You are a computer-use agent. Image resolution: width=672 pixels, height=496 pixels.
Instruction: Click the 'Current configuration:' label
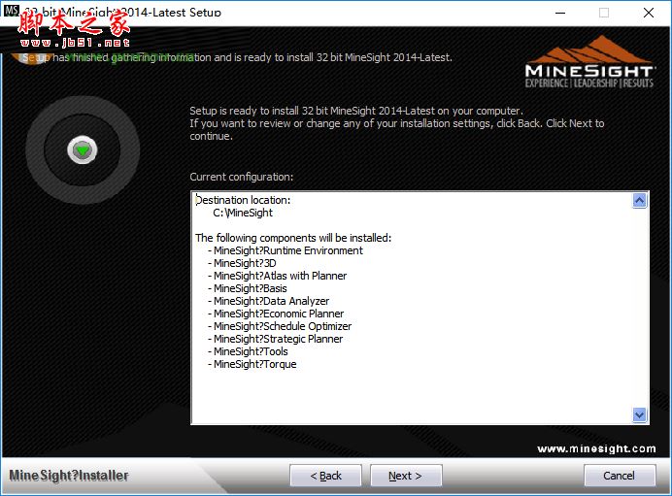[x=241, y=177]
